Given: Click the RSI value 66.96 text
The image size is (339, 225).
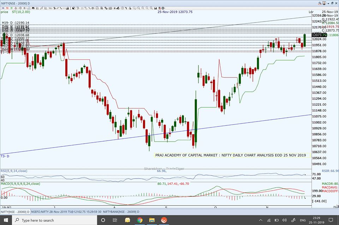Looking at the screenshot, I should pyautogui.click(x=161, y=171).
